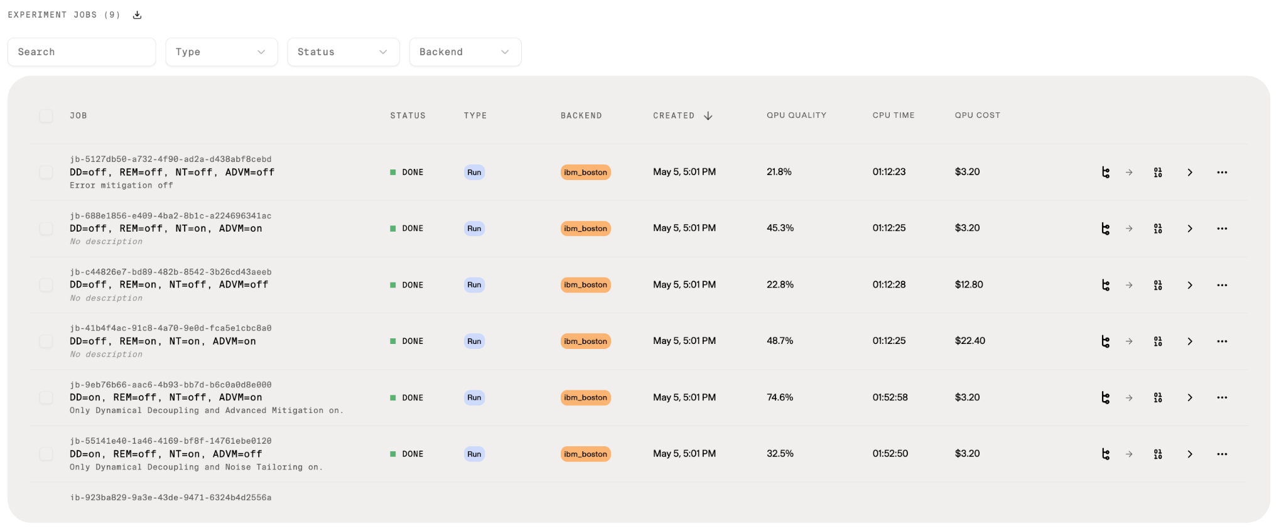
Task: Open circuit icon for job jb-688e1856
Action: tap(1105, 229)
